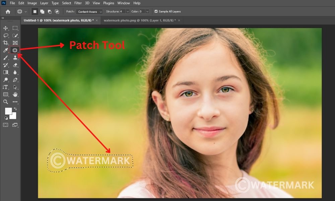Open the Patch tool preset picker

(x=22, y=11)
